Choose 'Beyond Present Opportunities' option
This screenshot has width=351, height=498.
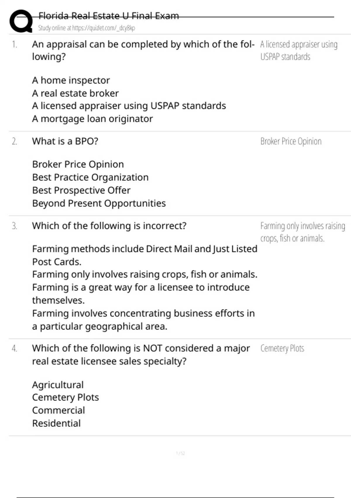(99, 203)
